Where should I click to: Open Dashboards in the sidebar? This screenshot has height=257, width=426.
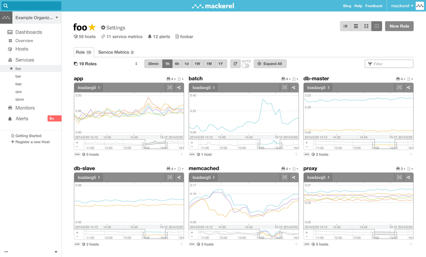point(28,32)
